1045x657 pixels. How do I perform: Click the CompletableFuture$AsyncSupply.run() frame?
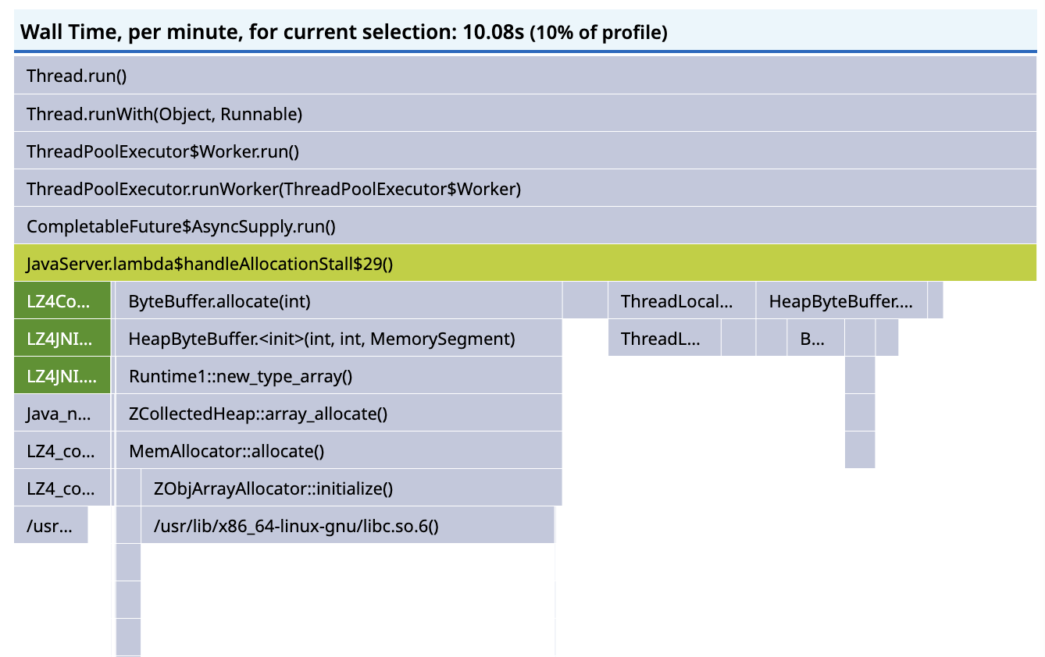525,226
